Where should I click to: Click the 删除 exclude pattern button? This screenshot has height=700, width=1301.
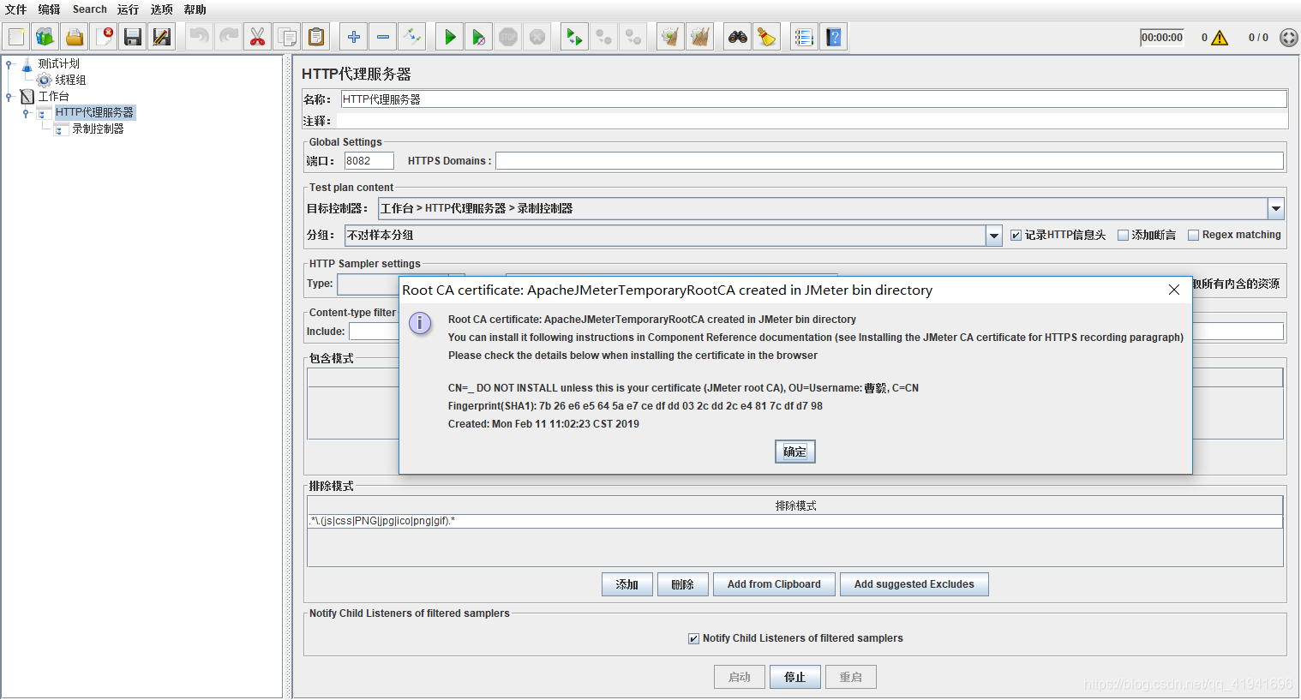[683, 584]
